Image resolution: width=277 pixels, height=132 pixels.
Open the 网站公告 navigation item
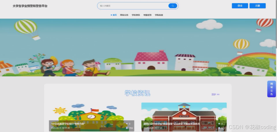coord(124,15)
